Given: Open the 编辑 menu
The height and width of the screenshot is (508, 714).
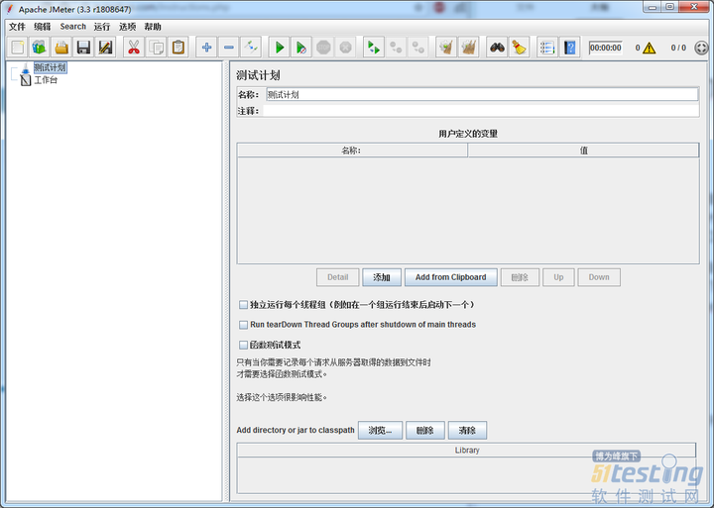Looking at the screenshot, I should pos(43,27).
